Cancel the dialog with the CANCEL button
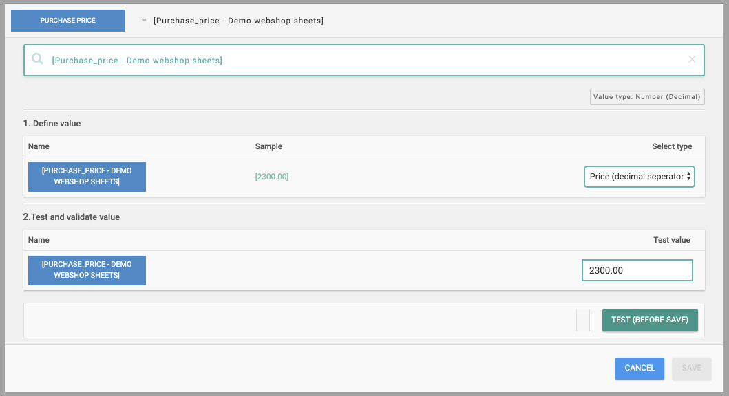This screenshot has height=396, width=729. (x=640, y=368)
